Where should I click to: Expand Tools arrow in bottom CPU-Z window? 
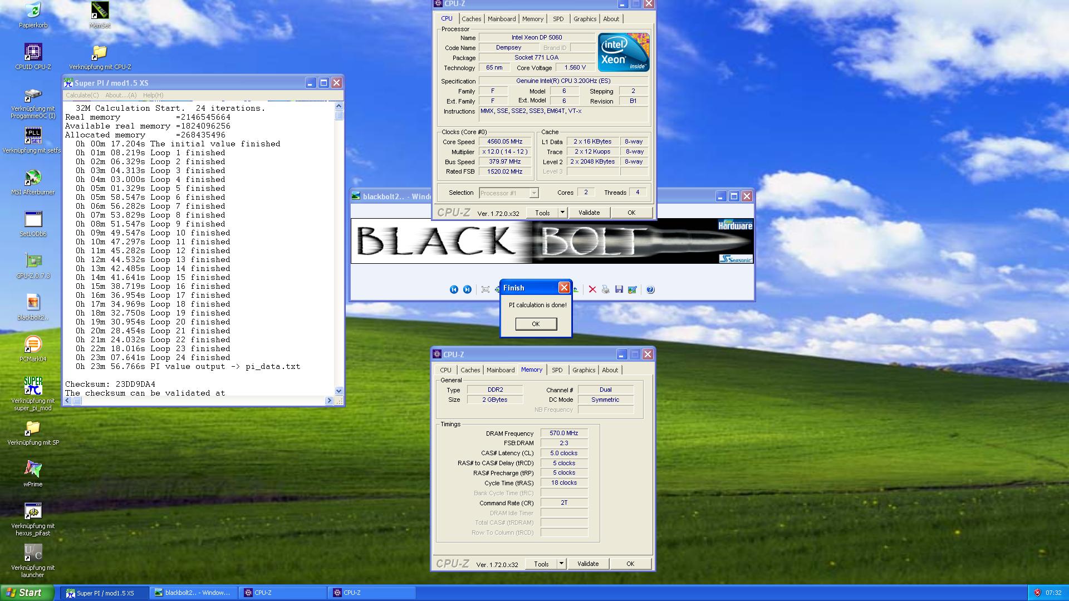point(561,564)
